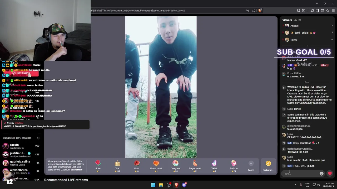Viewport: 337px width, 189px height.
Task: Open the Viewers info question icon
Action: (300, 20)
